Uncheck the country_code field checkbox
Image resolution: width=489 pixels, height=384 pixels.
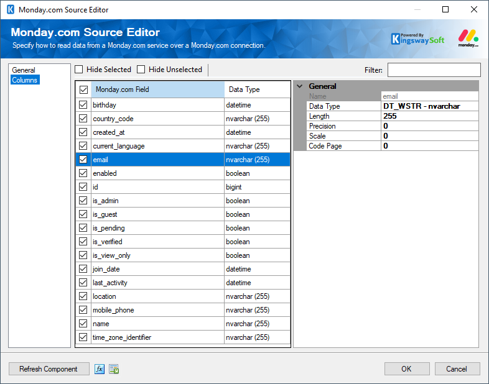pyautogui.click(x=83, y=118)
